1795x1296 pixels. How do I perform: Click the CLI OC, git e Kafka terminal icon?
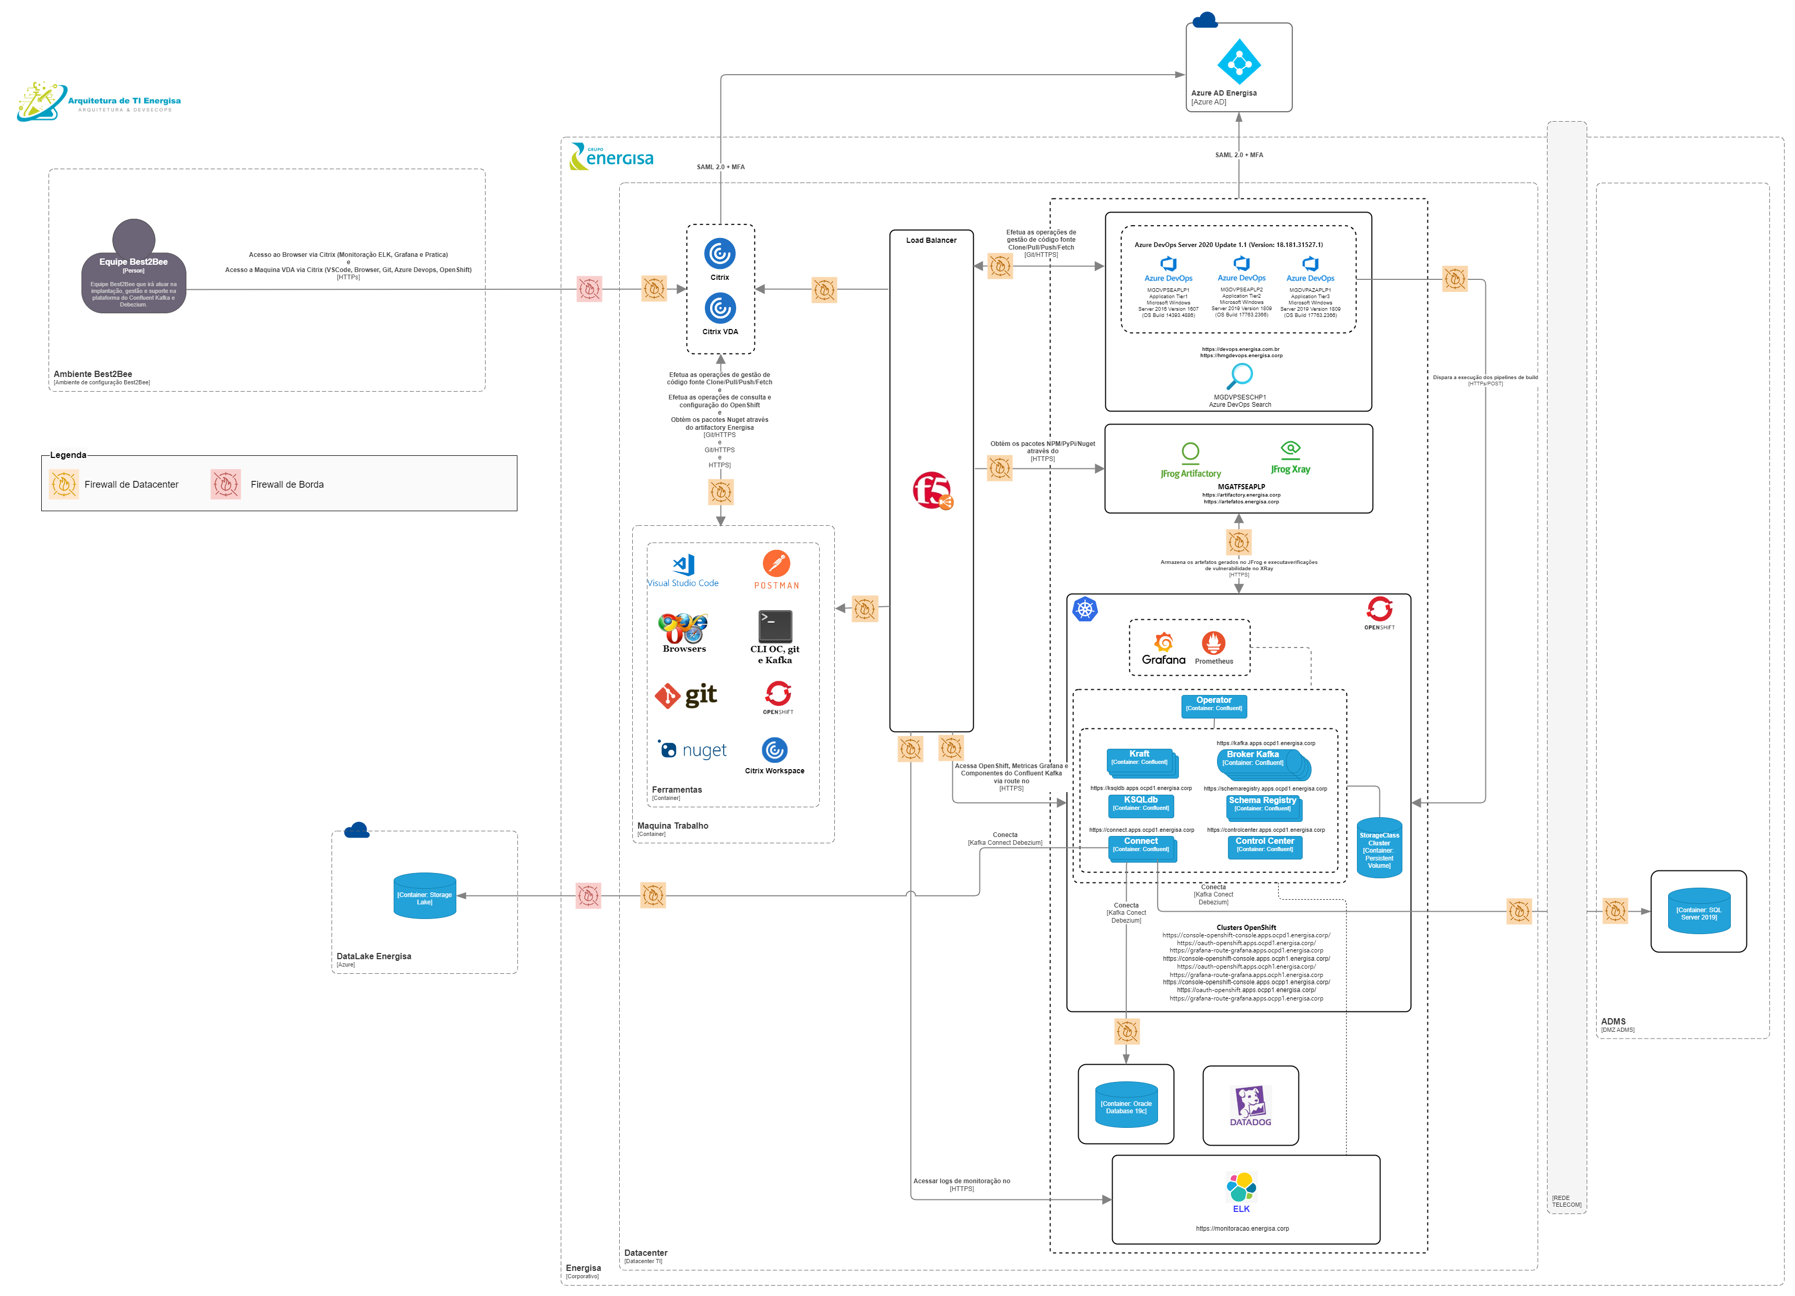pos(775,626)
